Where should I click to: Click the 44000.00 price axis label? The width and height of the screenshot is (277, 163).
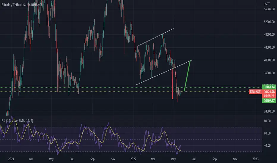[x=269, y=47]
